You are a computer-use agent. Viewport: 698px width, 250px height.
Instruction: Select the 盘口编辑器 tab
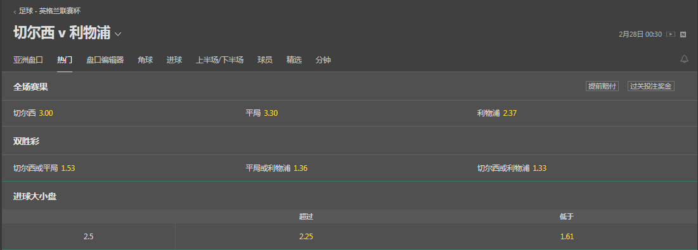click(105, 60)
